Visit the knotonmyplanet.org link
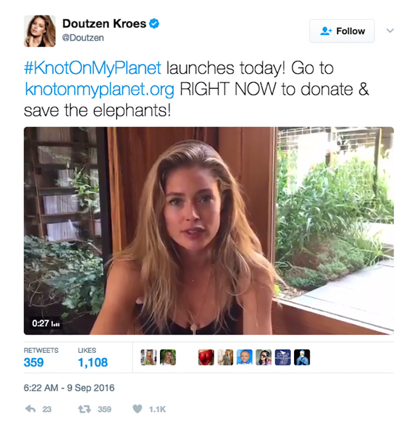 [x=100, y=90]
